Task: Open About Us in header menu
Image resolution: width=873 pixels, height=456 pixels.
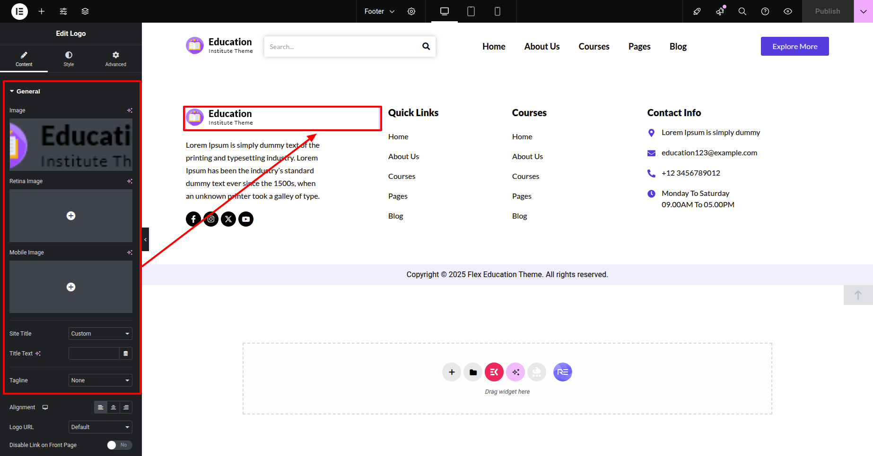Action: [x=542, y=46]
